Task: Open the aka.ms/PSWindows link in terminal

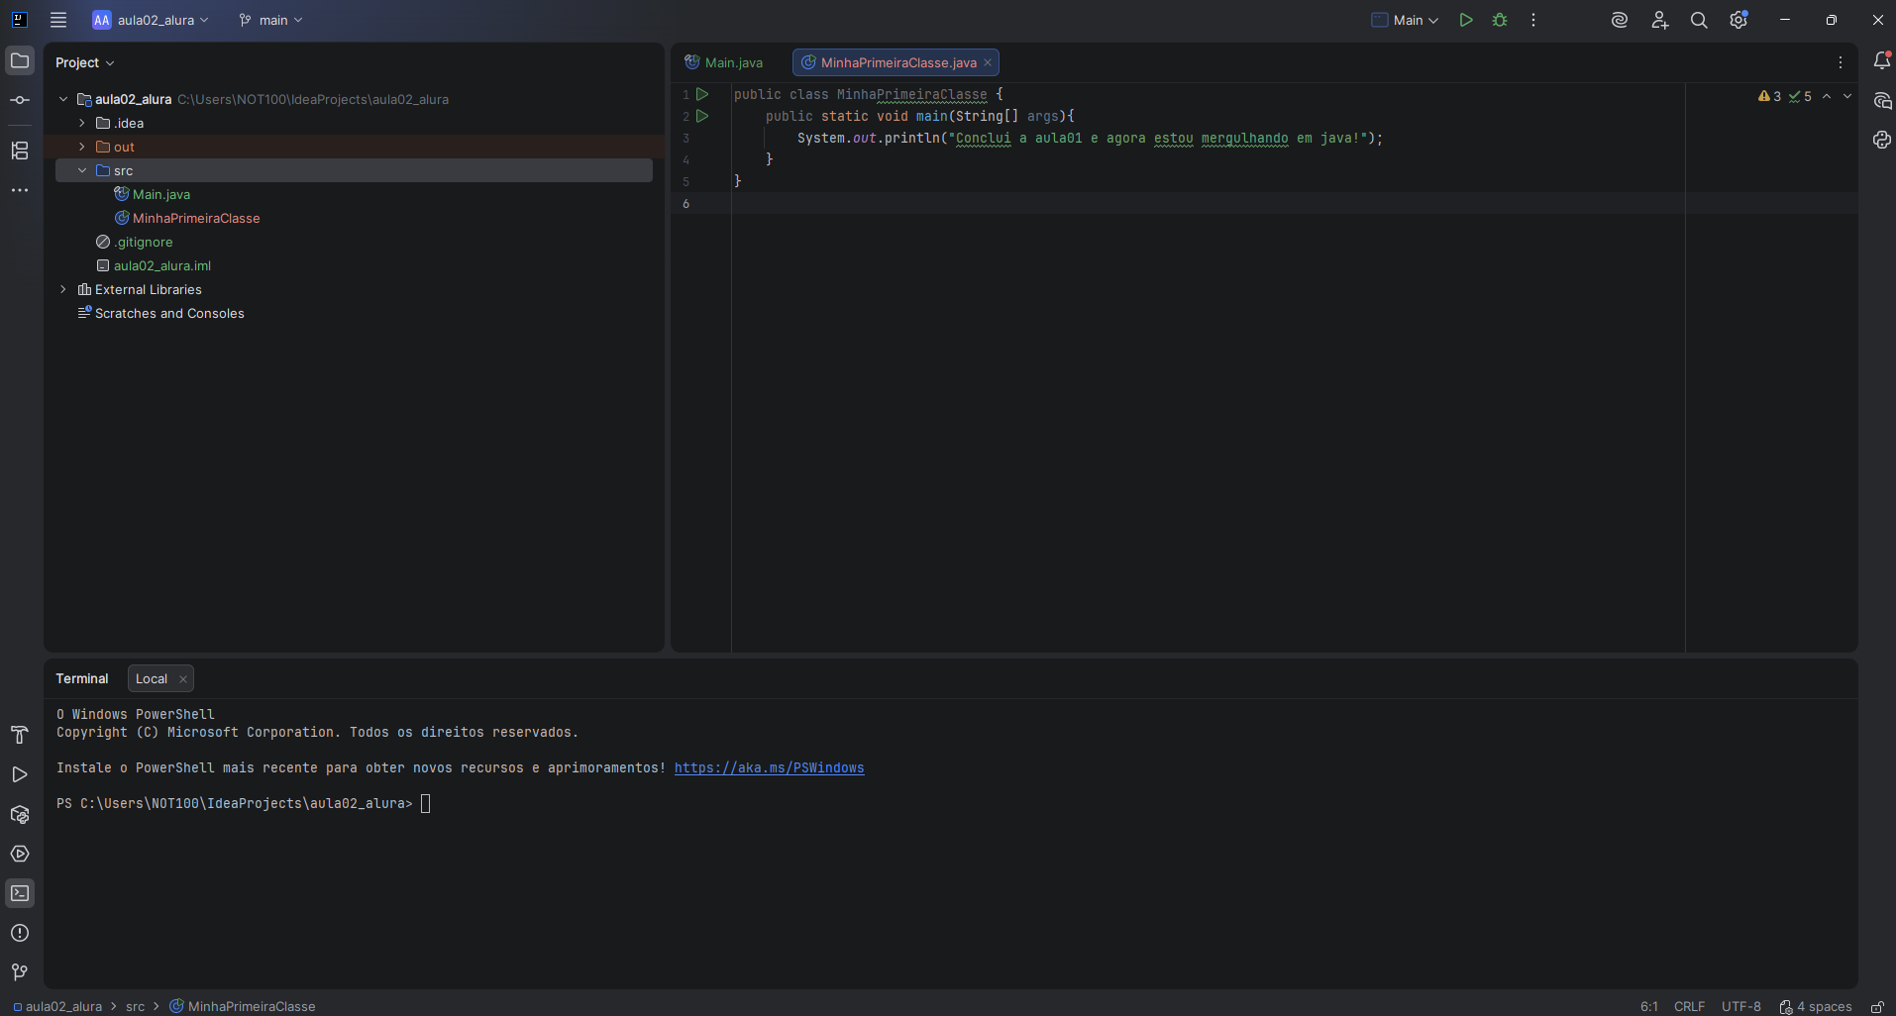Action: tap(769, 767)
